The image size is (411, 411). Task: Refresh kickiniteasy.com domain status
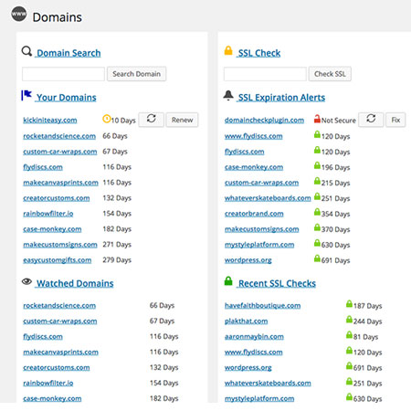tap(152, 120)
